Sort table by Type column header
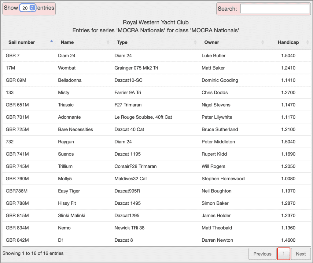Screen dimensions: 313x263 pos(122,42)
